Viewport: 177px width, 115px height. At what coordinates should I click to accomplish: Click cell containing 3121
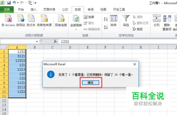tap(17, 56)
